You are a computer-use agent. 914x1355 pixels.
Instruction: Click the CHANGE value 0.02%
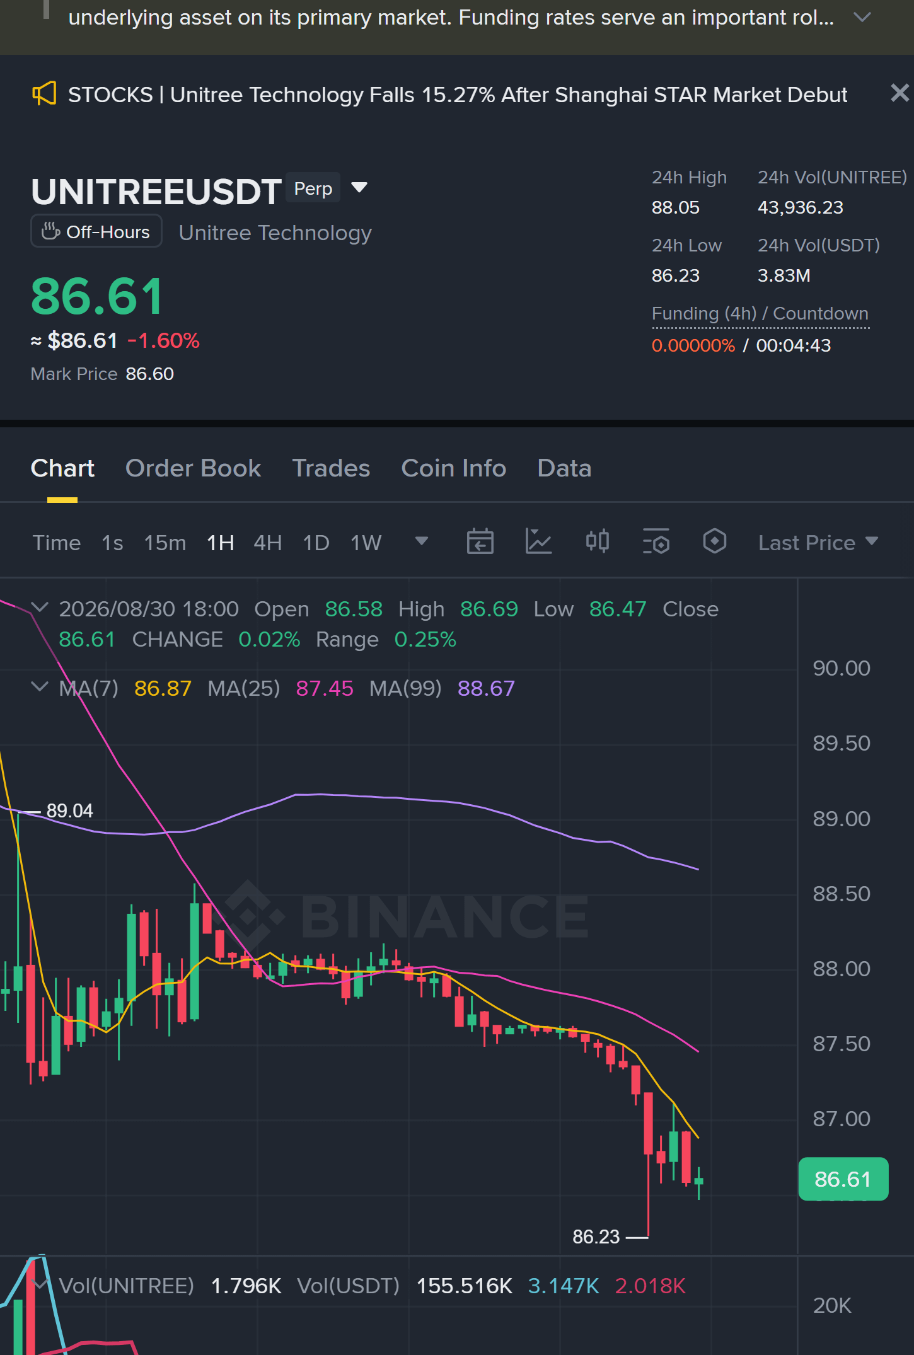pyautogui.click(x=269, y=639)
